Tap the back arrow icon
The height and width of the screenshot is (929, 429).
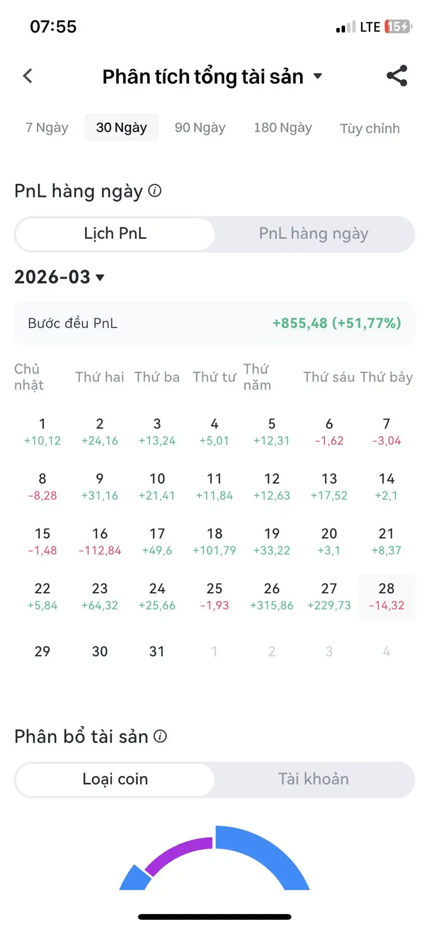[x=28, y=76]
